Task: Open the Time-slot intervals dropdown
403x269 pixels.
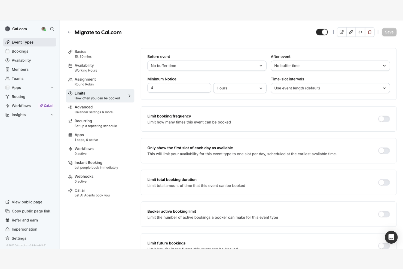Action: [x=330, y=88]
